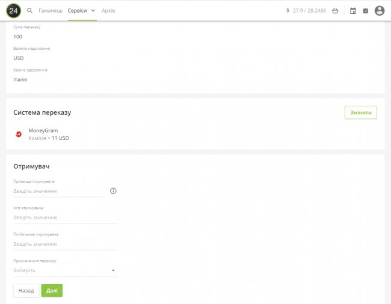The height and width of the screenshot is (304, 391).
Task: Click the MoneyGram commission text
Action: (49, 138)
